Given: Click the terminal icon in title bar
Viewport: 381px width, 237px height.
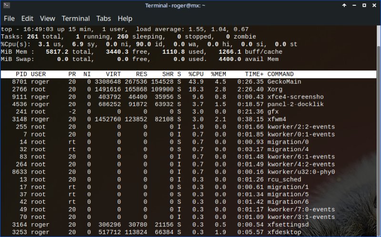Looking at the screenshot, I should (7, 5).
